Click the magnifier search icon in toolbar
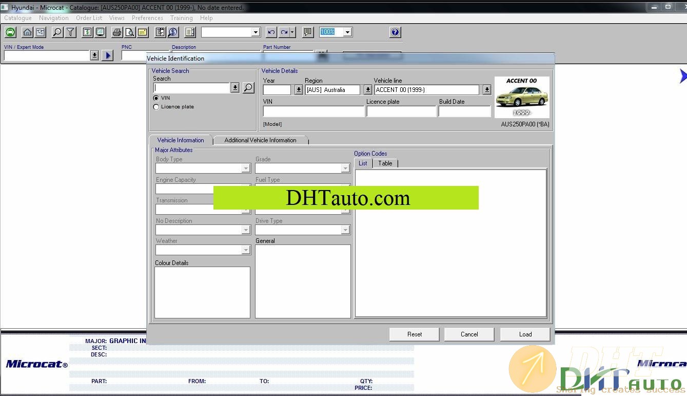 [x=57, y=32]
